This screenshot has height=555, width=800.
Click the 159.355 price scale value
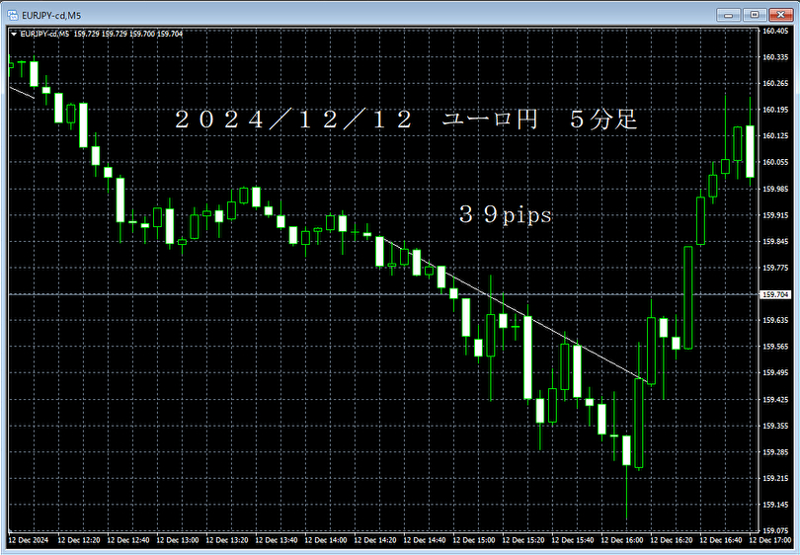click(x=775, y=426)
